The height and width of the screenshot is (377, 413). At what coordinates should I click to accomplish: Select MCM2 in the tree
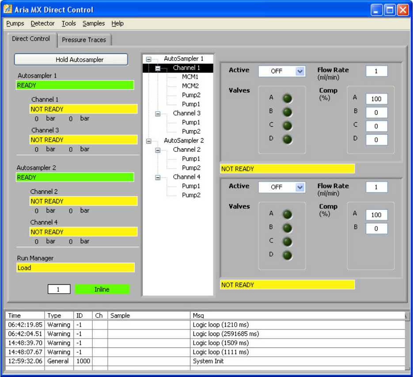click(190, 86)
